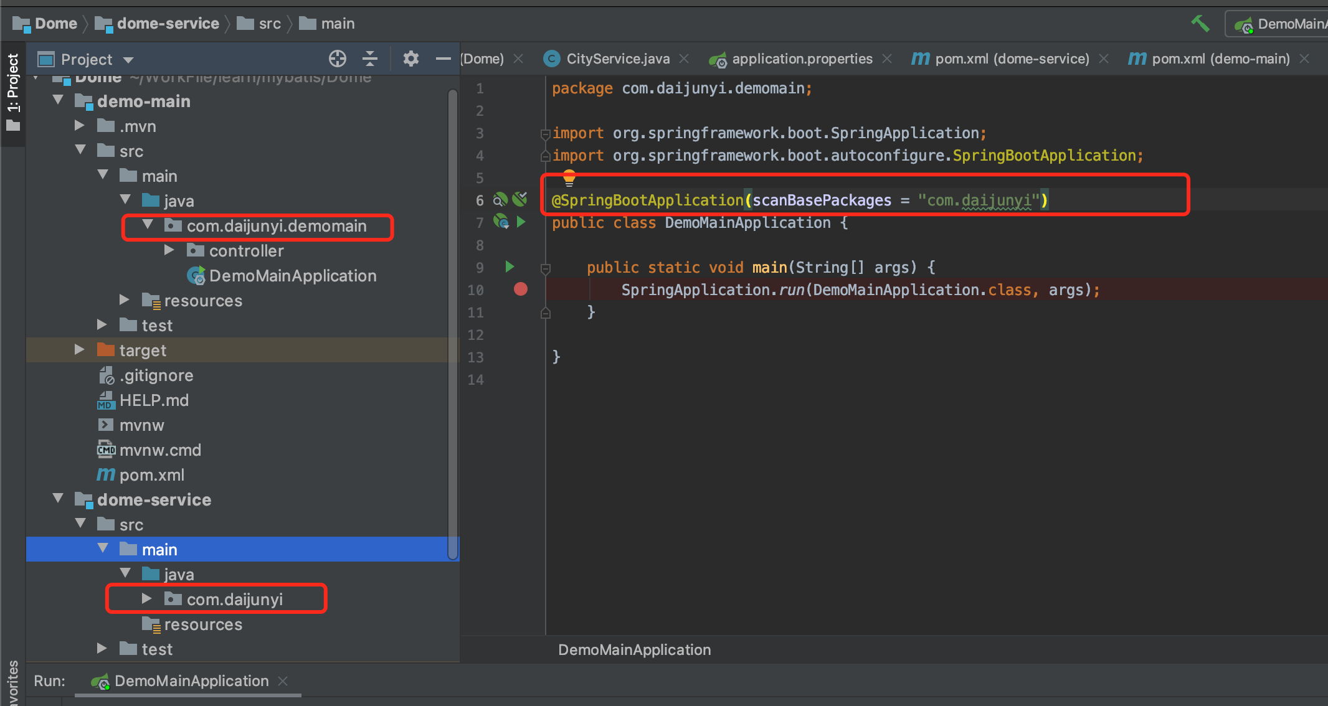Select the highlighted main folder in dome-service
This screenshot has height=706, width=1328.
[242, 549]
